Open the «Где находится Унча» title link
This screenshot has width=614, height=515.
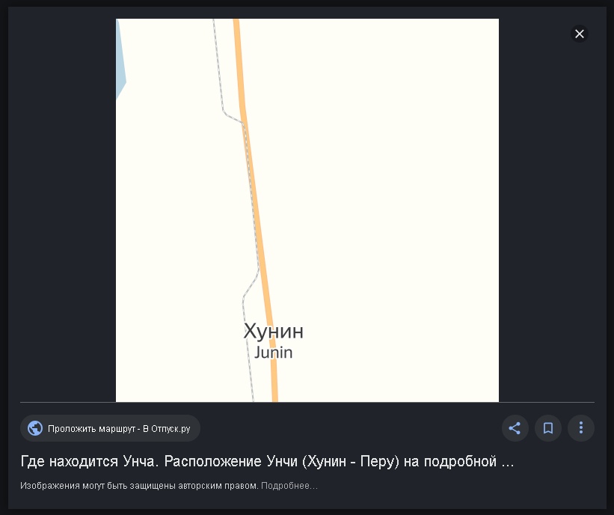tap(267, 461)
